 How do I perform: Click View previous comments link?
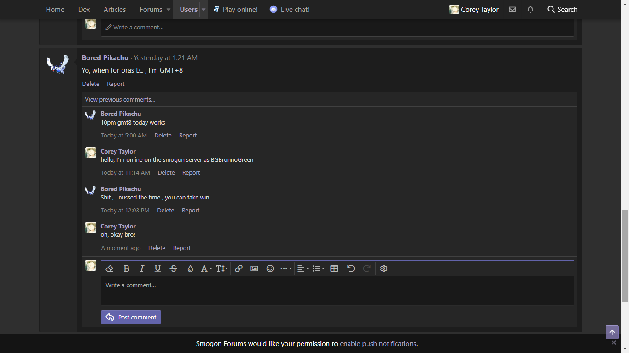120,99
